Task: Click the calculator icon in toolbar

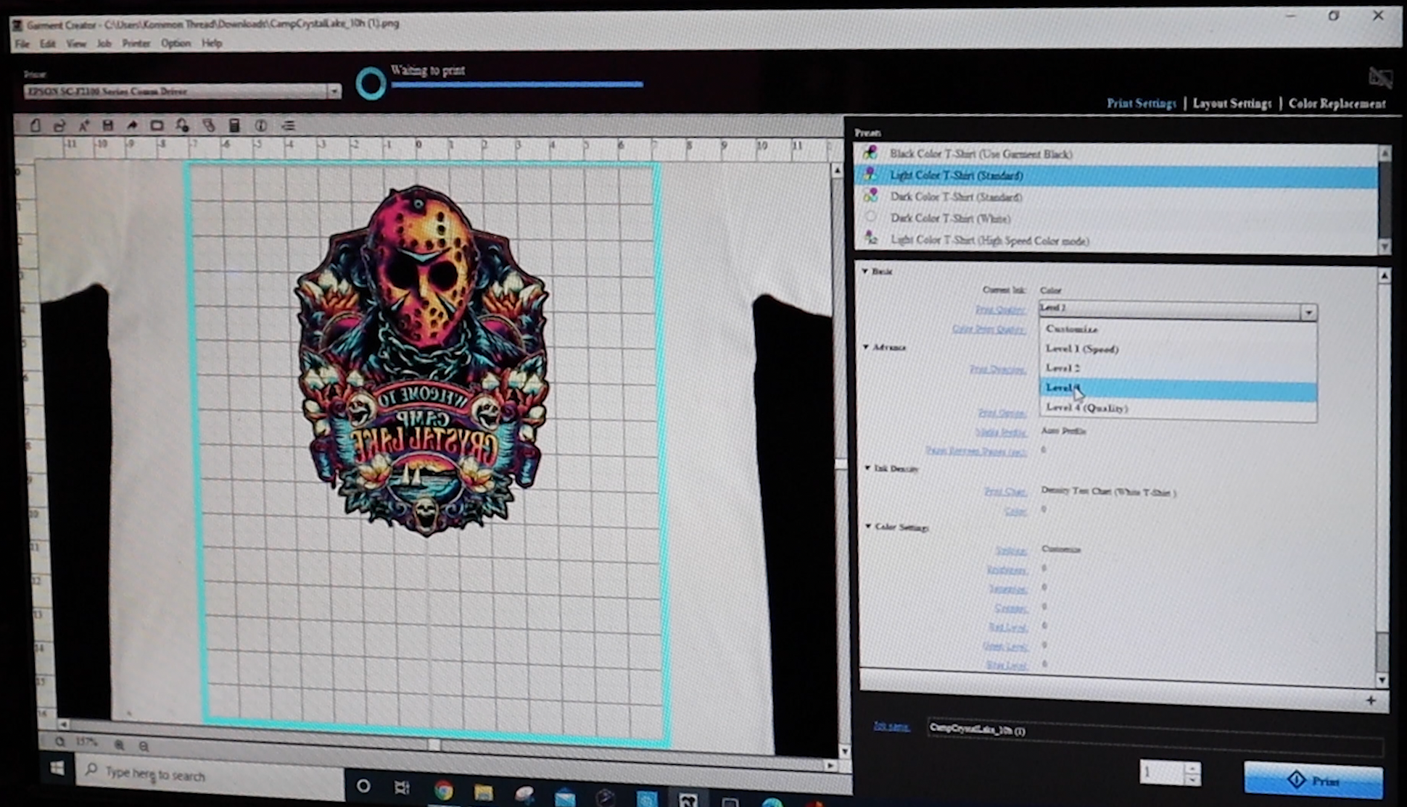Action: click(x=234, y=126)
